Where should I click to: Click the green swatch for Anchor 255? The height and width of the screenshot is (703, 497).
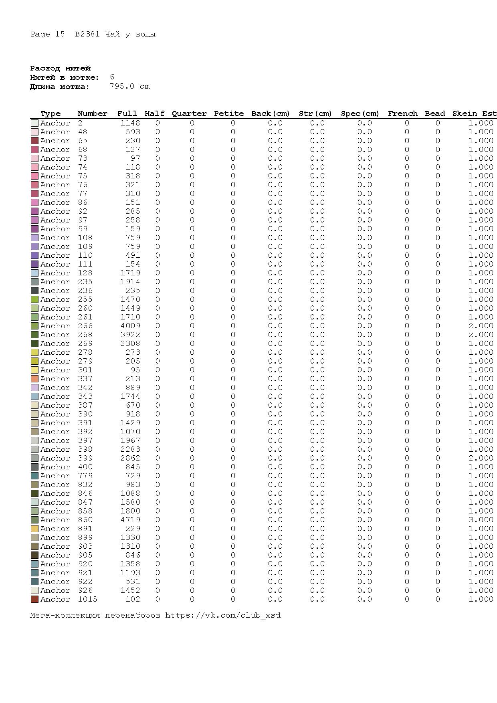34,299
